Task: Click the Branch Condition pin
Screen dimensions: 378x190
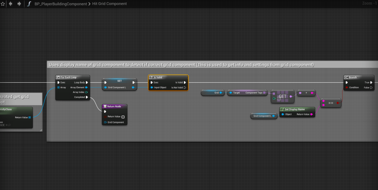Action: tap(347, 87)
